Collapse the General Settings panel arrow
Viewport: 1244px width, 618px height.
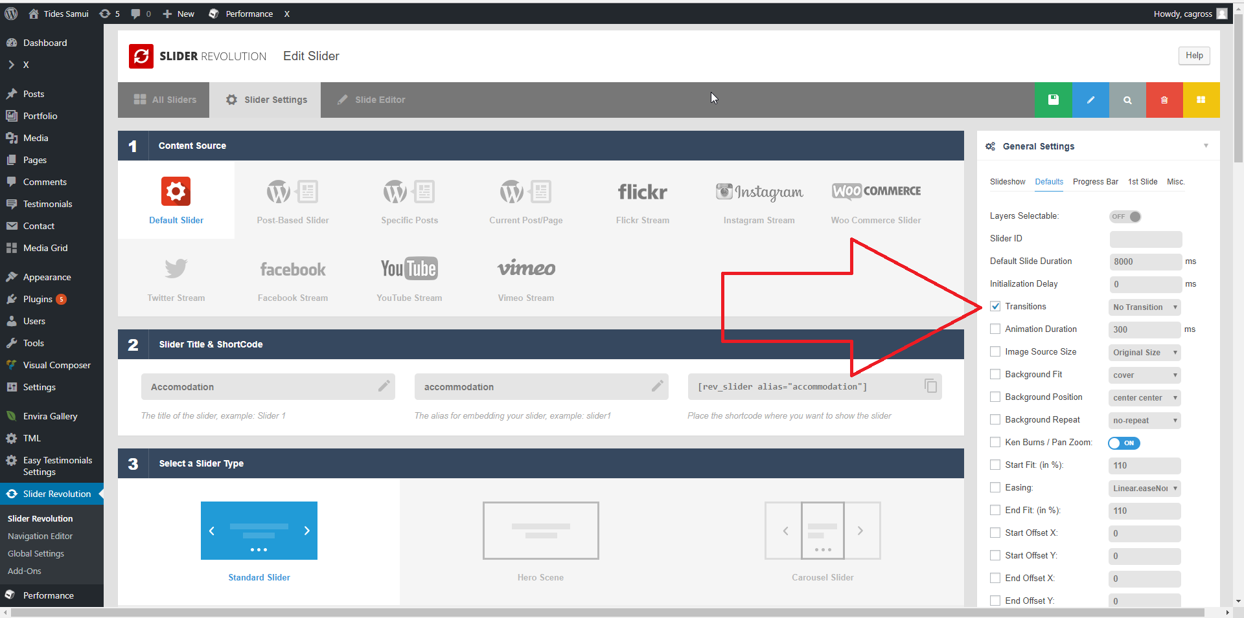click(x=1206, y=146)
